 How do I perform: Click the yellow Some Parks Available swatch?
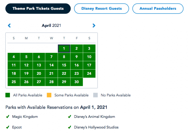pyautogui.click(x=49, y=95)
